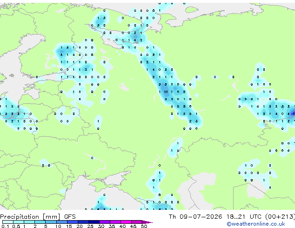Select the 2–5 mm legend color swatch

pyautogui.click(x=40, y=222)
